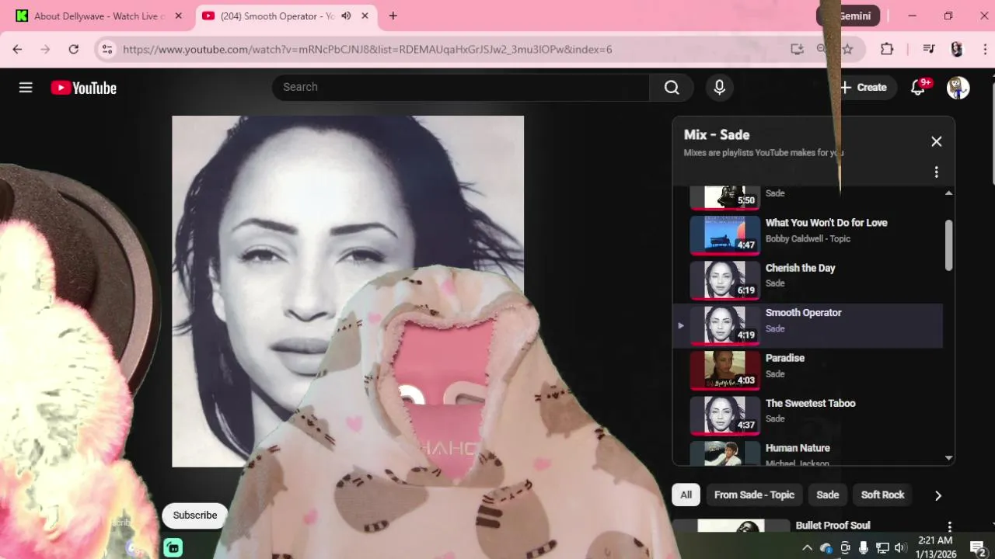995x559 pixels.
Task: Open the YouTube hamburger guide menu
Action: pos(26,88)
